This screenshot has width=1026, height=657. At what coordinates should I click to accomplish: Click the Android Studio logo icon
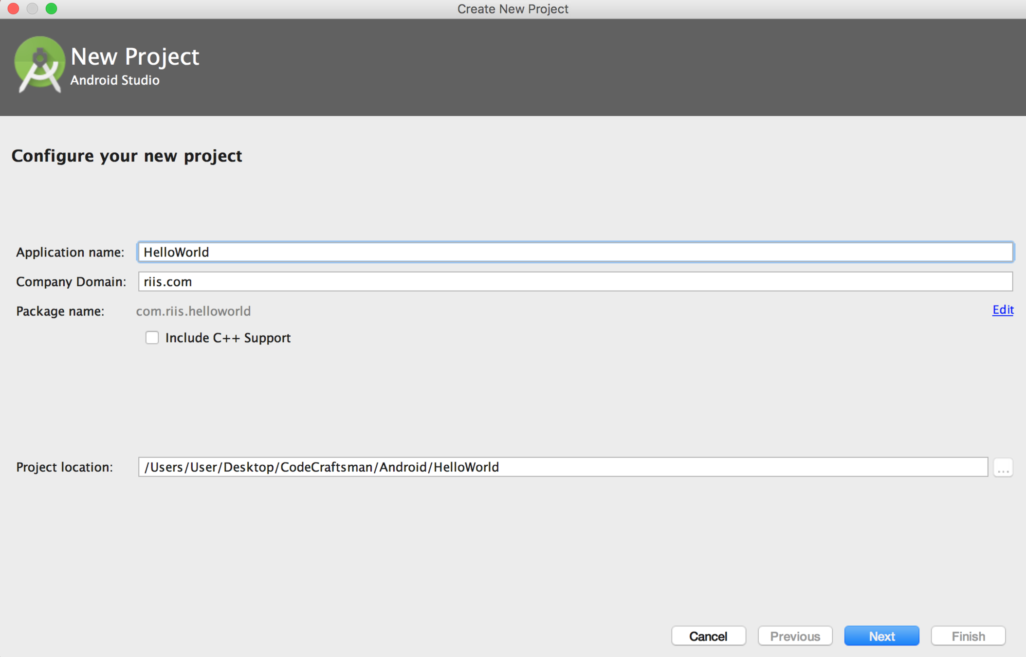pyautogui.click(x=39, y=64)
